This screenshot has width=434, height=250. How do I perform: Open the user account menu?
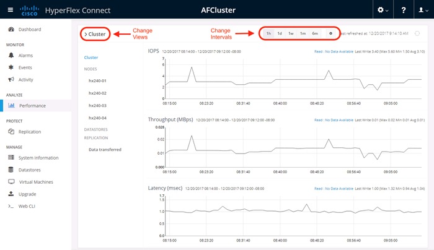[x=423, y=10]
